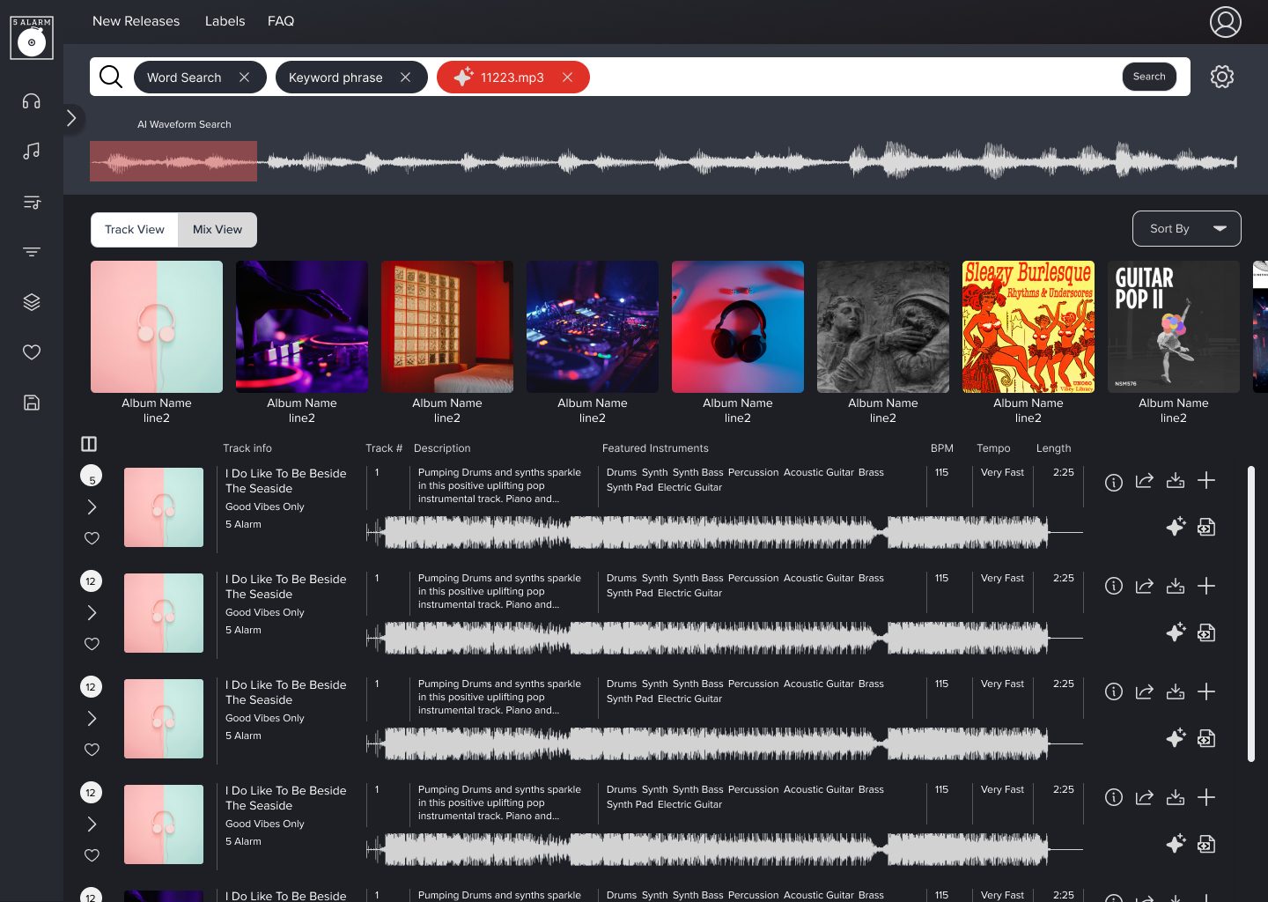
Task: Seek within the waveform of row numbered 5
Action: click(724, 532)
